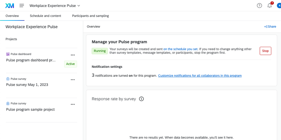Open options for Pulse program sample project
The height and width of the screenshot is (140, 281).
click(73, 104)
